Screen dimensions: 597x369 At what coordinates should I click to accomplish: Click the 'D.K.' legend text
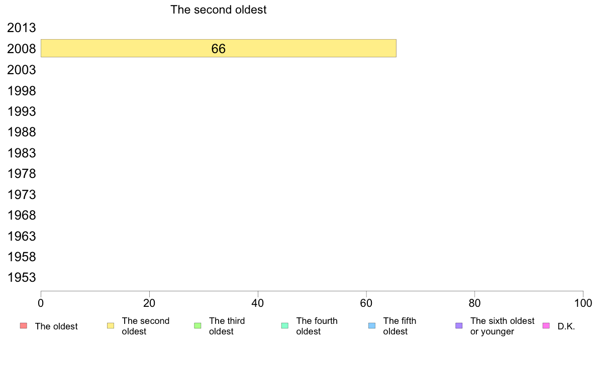click(x=566, y=326)
